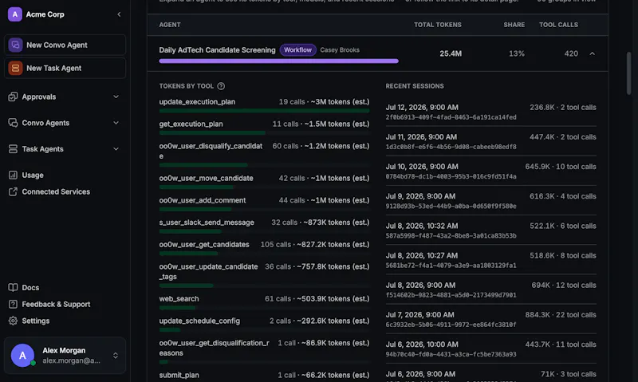
Task: Click the New Convo Agent button
Action: (65, 45)
